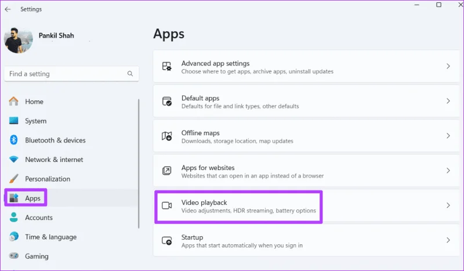Expand the Startup chevron

[x=448, y=240]
